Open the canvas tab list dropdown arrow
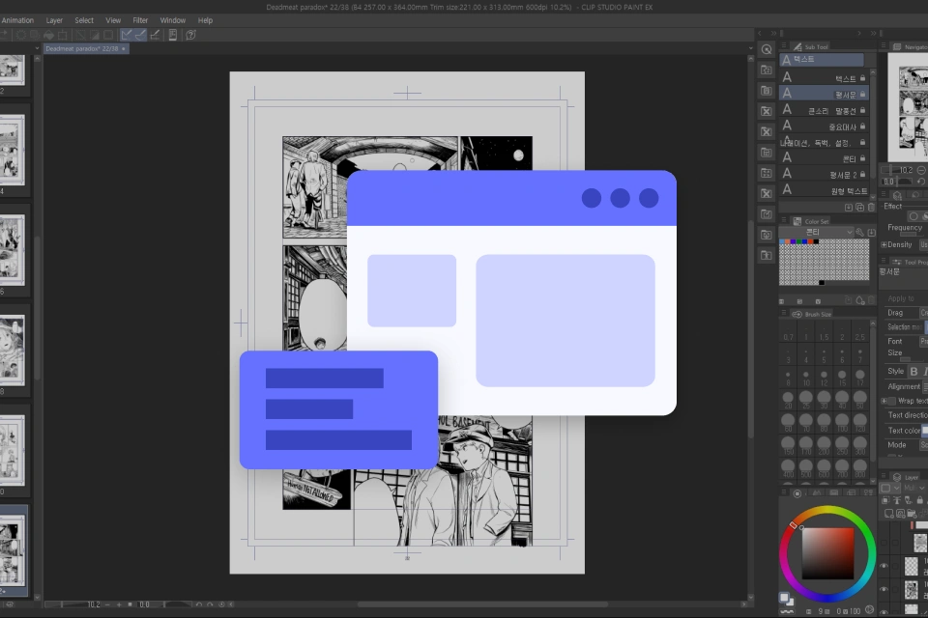The image size is (928, 618). click(750, 48)
